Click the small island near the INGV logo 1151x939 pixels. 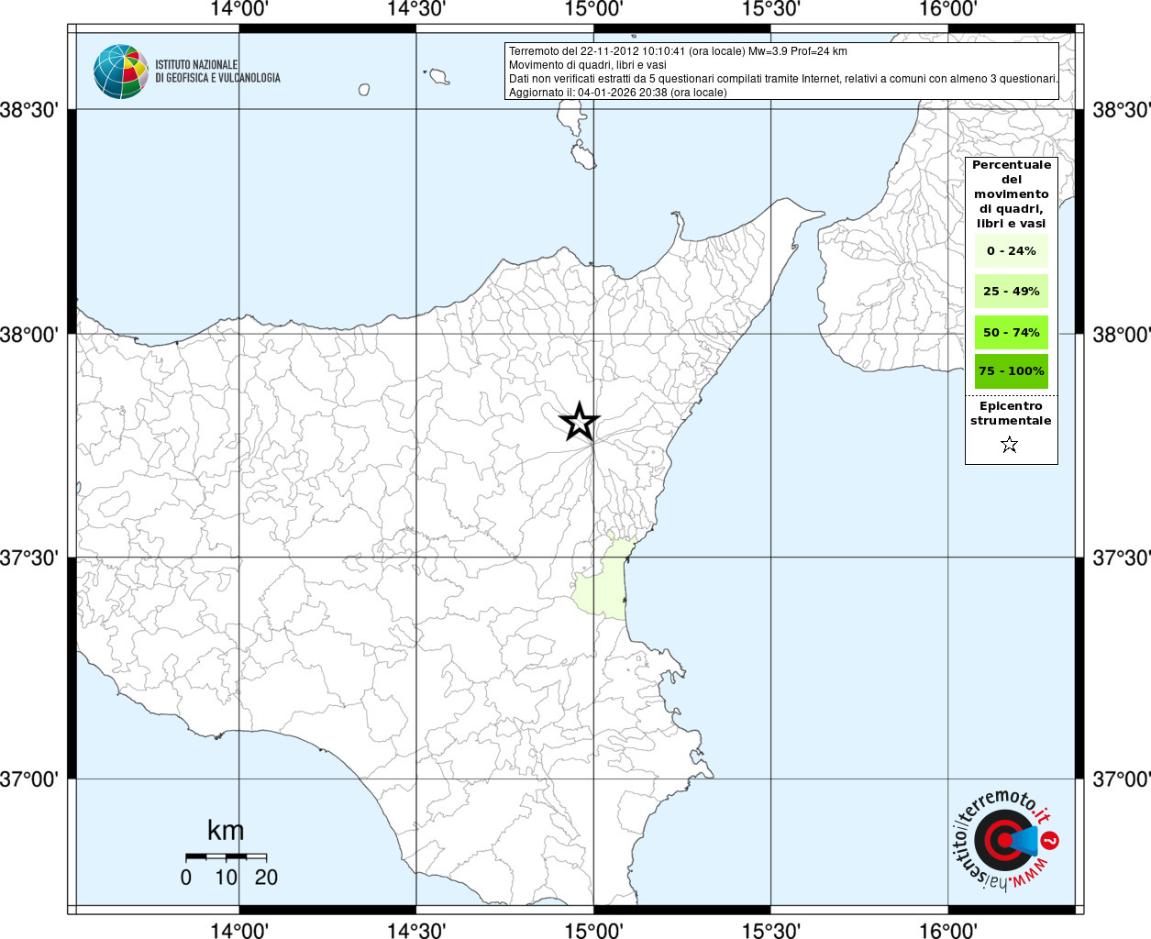(364, 90)
